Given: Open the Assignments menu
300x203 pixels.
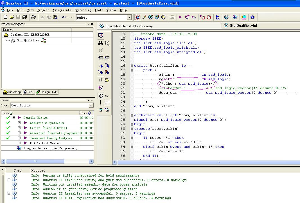Looking at the screenshot, I should click(x=62, y=10).
